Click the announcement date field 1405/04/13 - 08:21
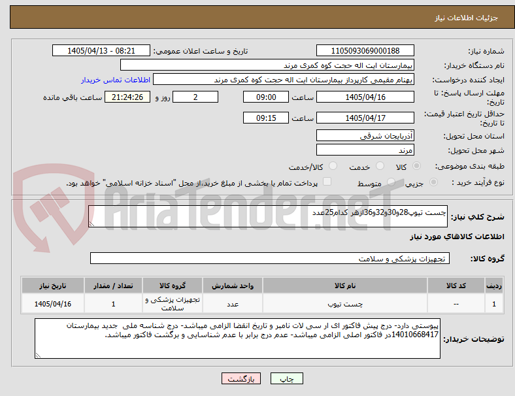The image size is (515, 396). point(101,50)
